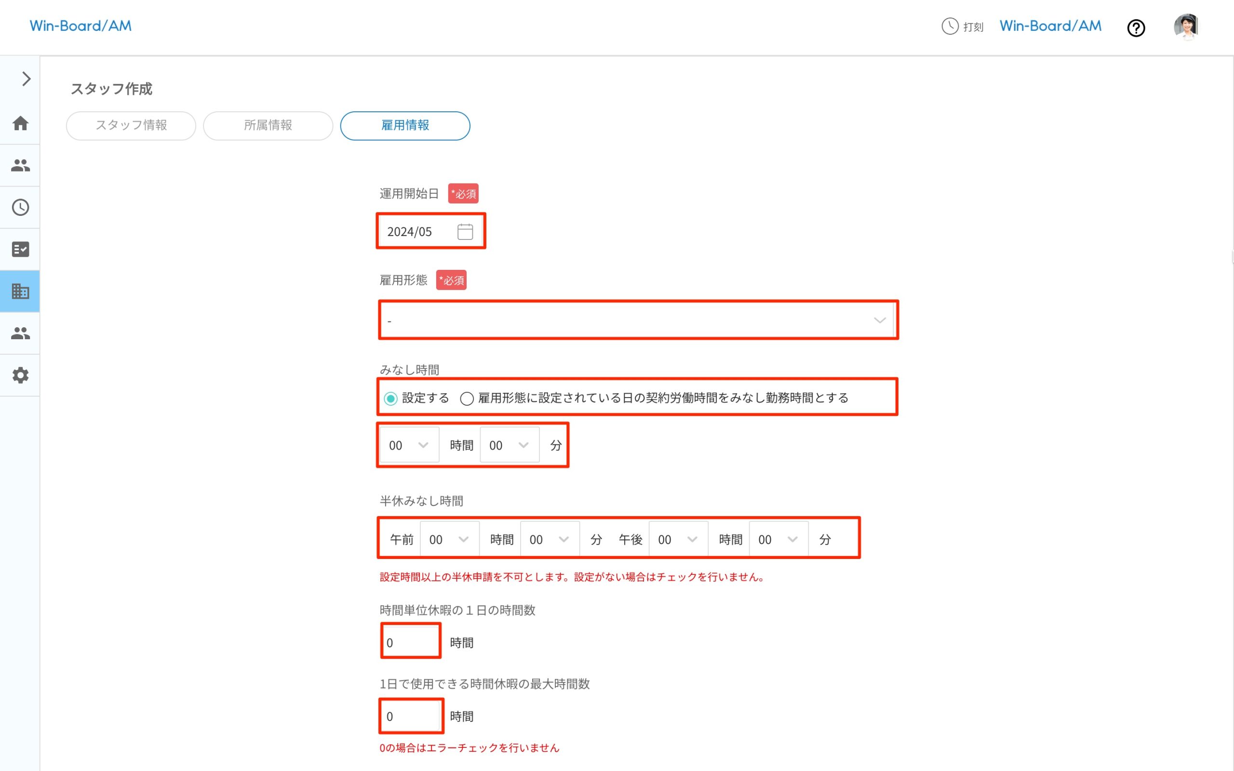
Task: Open the 所属情報 tab
Action: (x=268, y=125)
